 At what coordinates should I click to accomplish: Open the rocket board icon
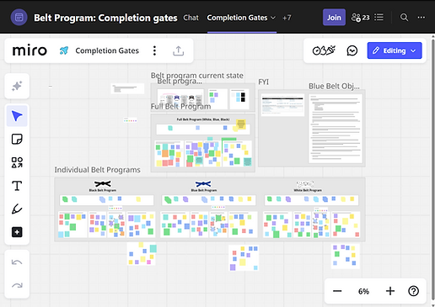(x=64, y=50)
